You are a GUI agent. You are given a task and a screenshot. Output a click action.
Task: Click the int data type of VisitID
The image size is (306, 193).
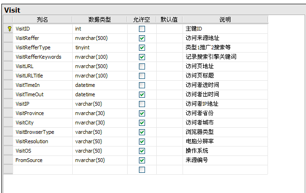coord(100,29)
